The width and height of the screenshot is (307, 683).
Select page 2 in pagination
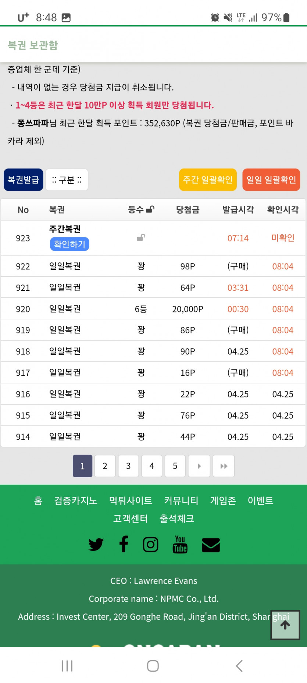[x=105, y=466]
